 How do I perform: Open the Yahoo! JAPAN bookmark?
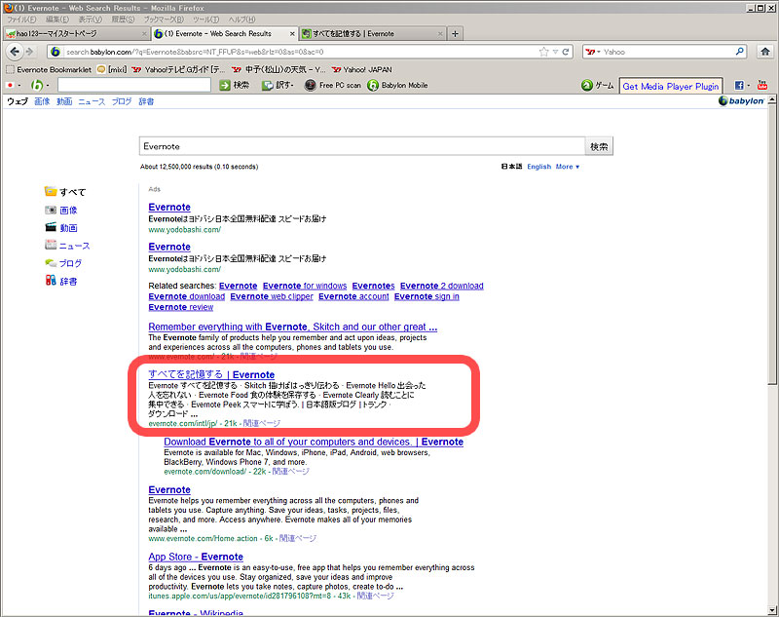tap(361, 69)
